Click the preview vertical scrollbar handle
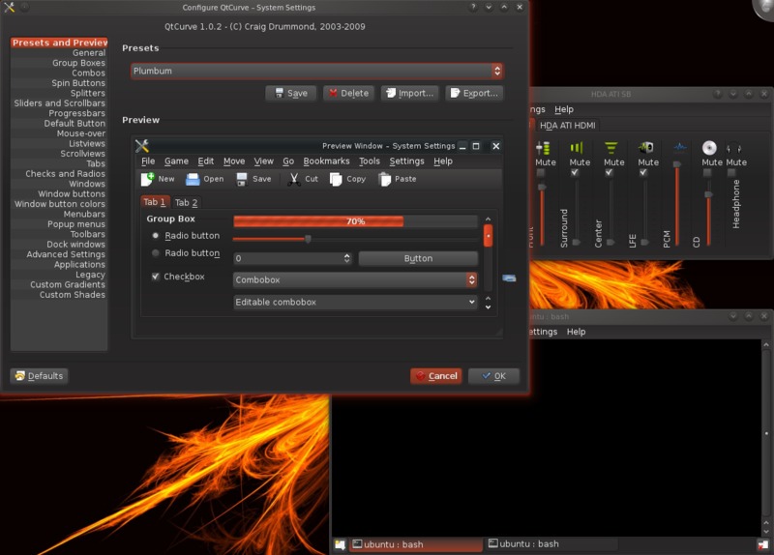 [x=488, y=235]
